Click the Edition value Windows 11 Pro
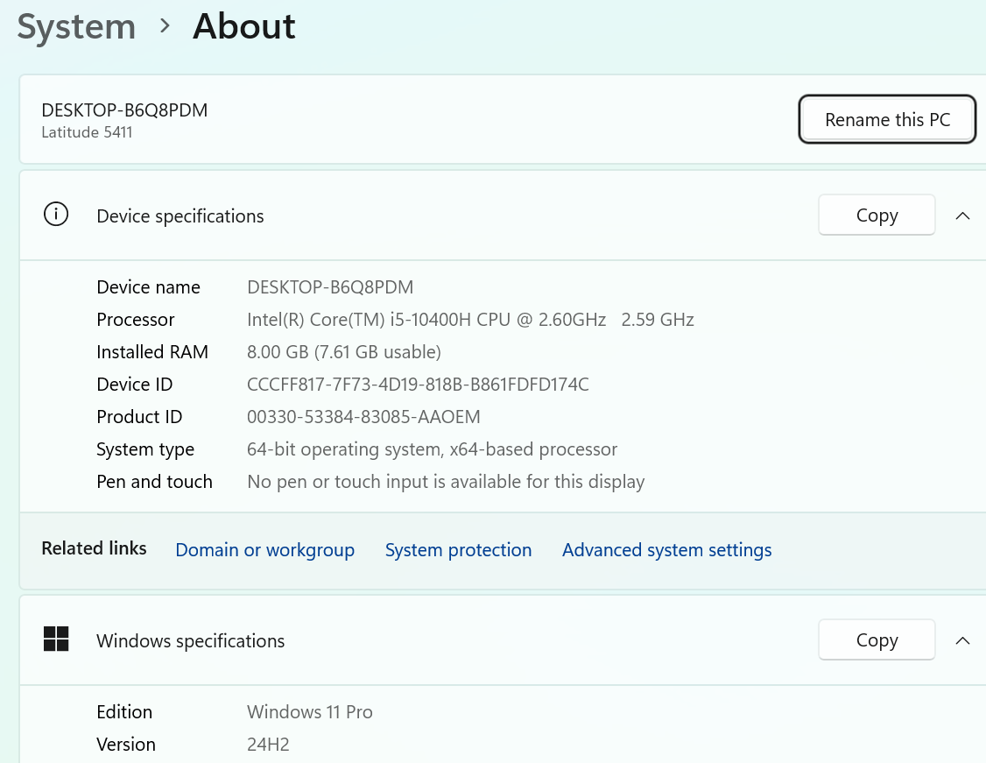Viewport: 986px width, 763px height. (310, 712)
